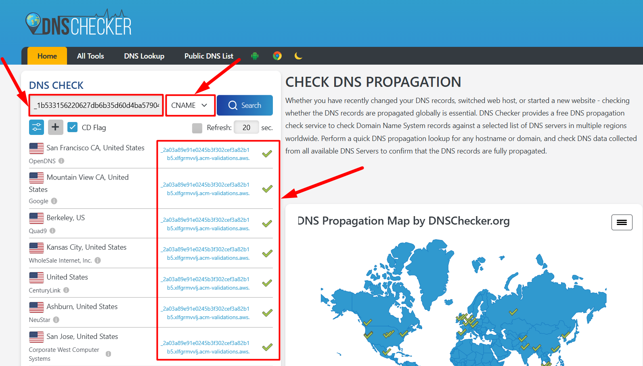Click the Mountain View green check status
643x366 pixels.
(x=267, y=189)
